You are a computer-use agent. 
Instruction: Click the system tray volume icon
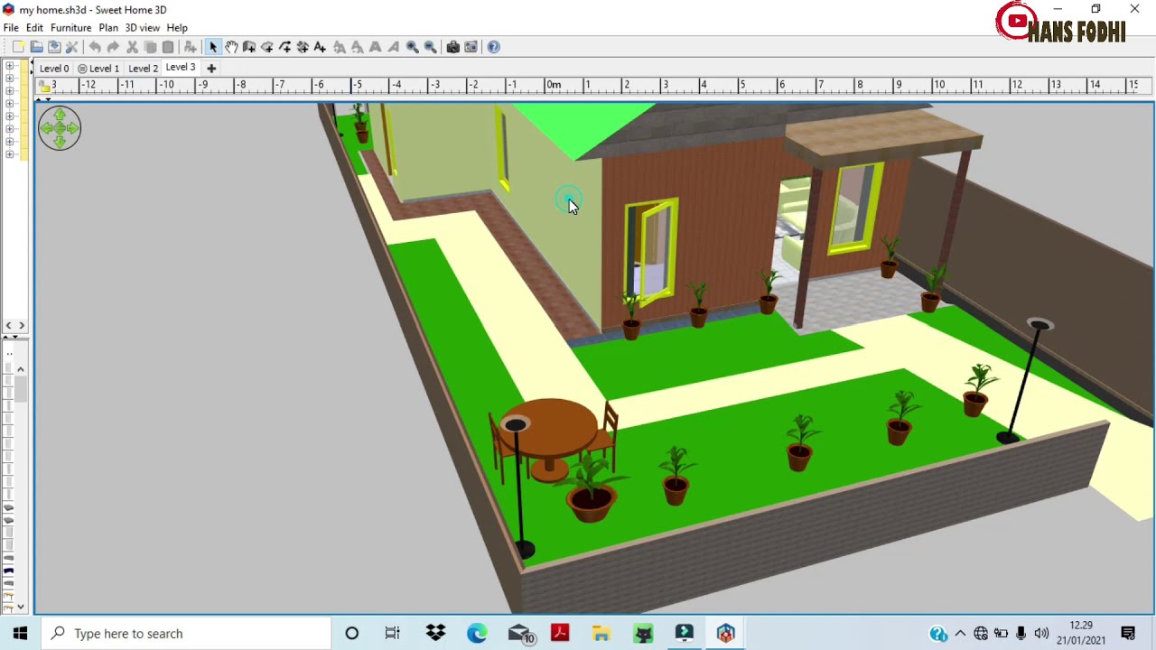(x=1041, y=634)
